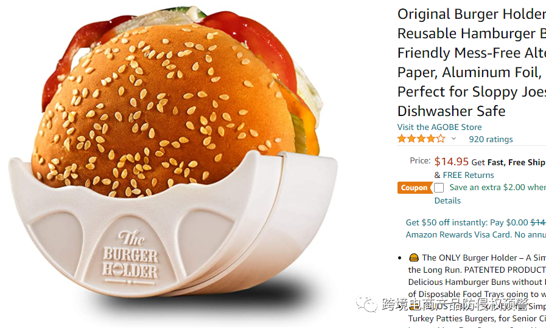Click the orange Coupon badge

tap(415, 188)
